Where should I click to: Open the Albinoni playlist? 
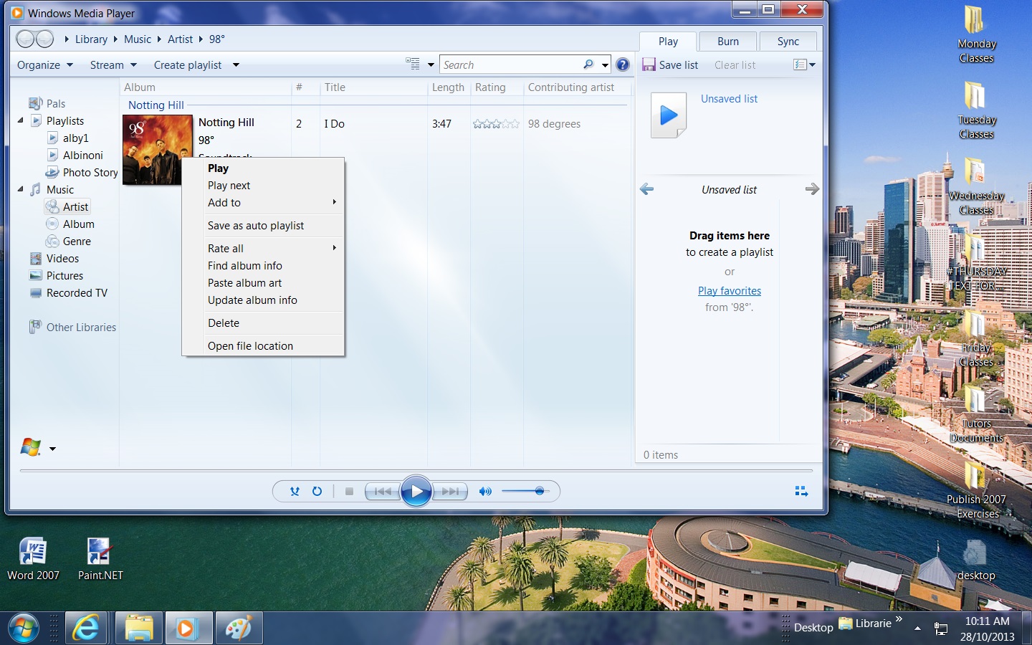click(x=75, y=156)
